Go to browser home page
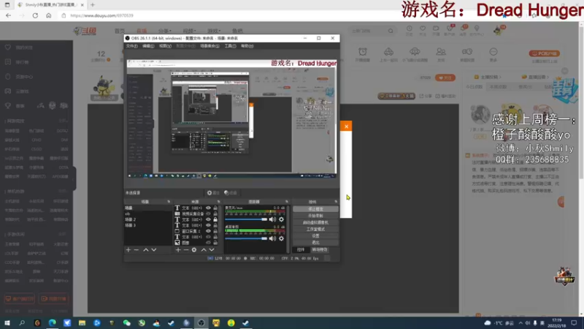The width and height of the screenshot is (584, 329). click(48, 15)
